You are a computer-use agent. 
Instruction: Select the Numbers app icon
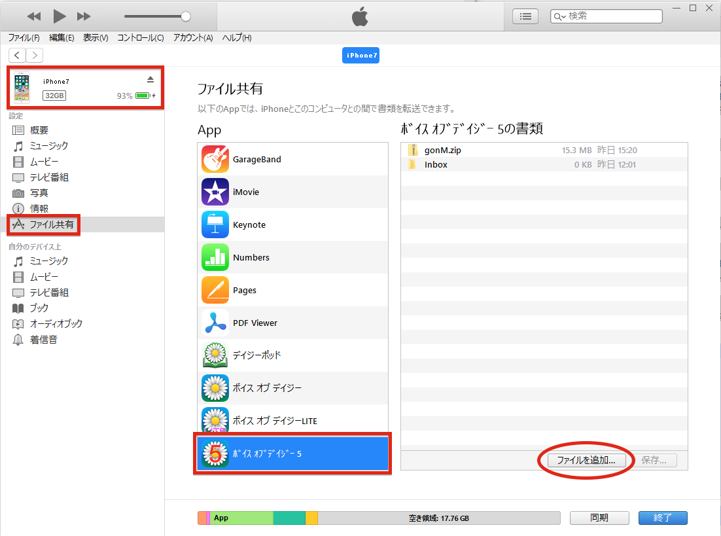(215, 257)
